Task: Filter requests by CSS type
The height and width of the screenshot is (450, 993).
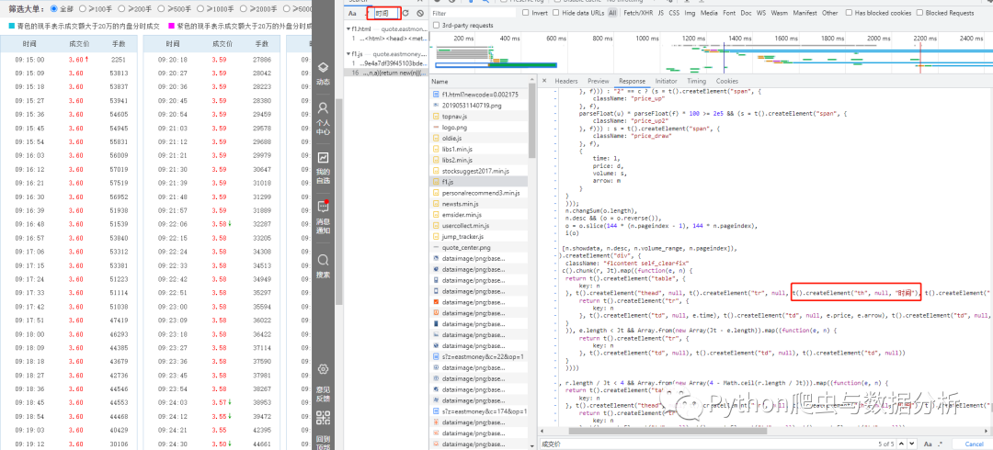Action: [x=675, y=13]
